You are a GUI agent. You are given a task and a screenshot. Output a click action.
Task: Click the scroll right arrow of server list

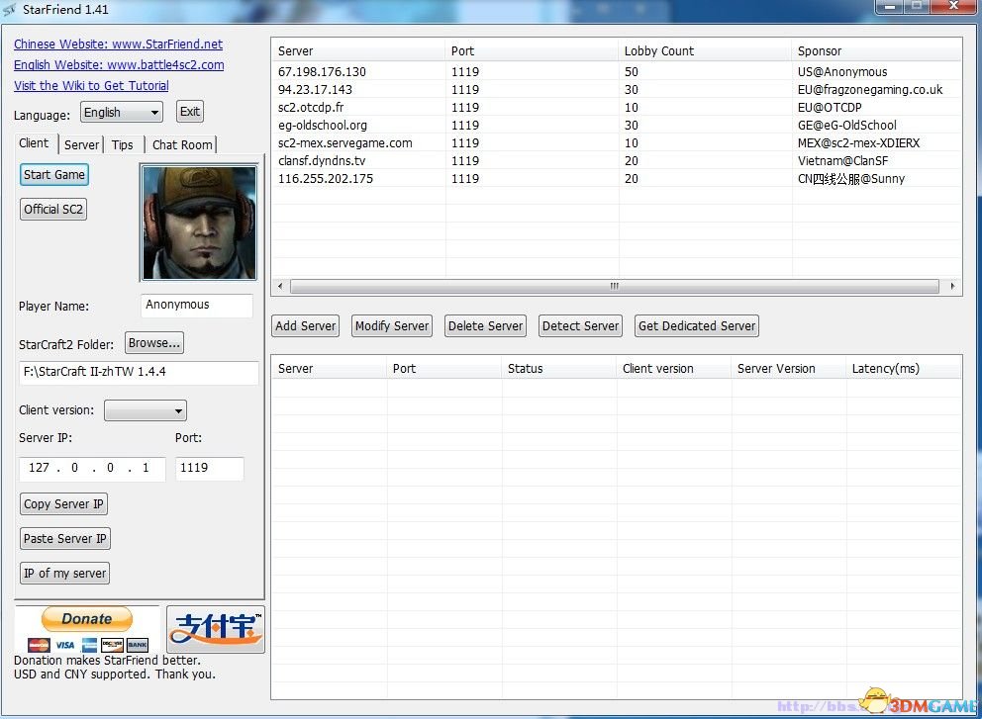[952, 286]
